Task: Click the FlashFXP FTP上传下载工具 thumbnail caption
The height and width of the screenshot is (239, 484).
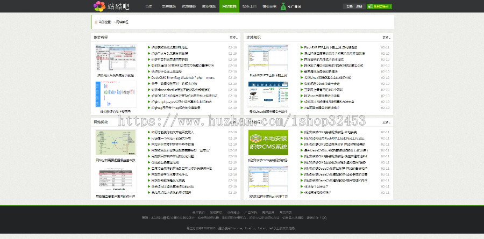Action: [268, 75]
